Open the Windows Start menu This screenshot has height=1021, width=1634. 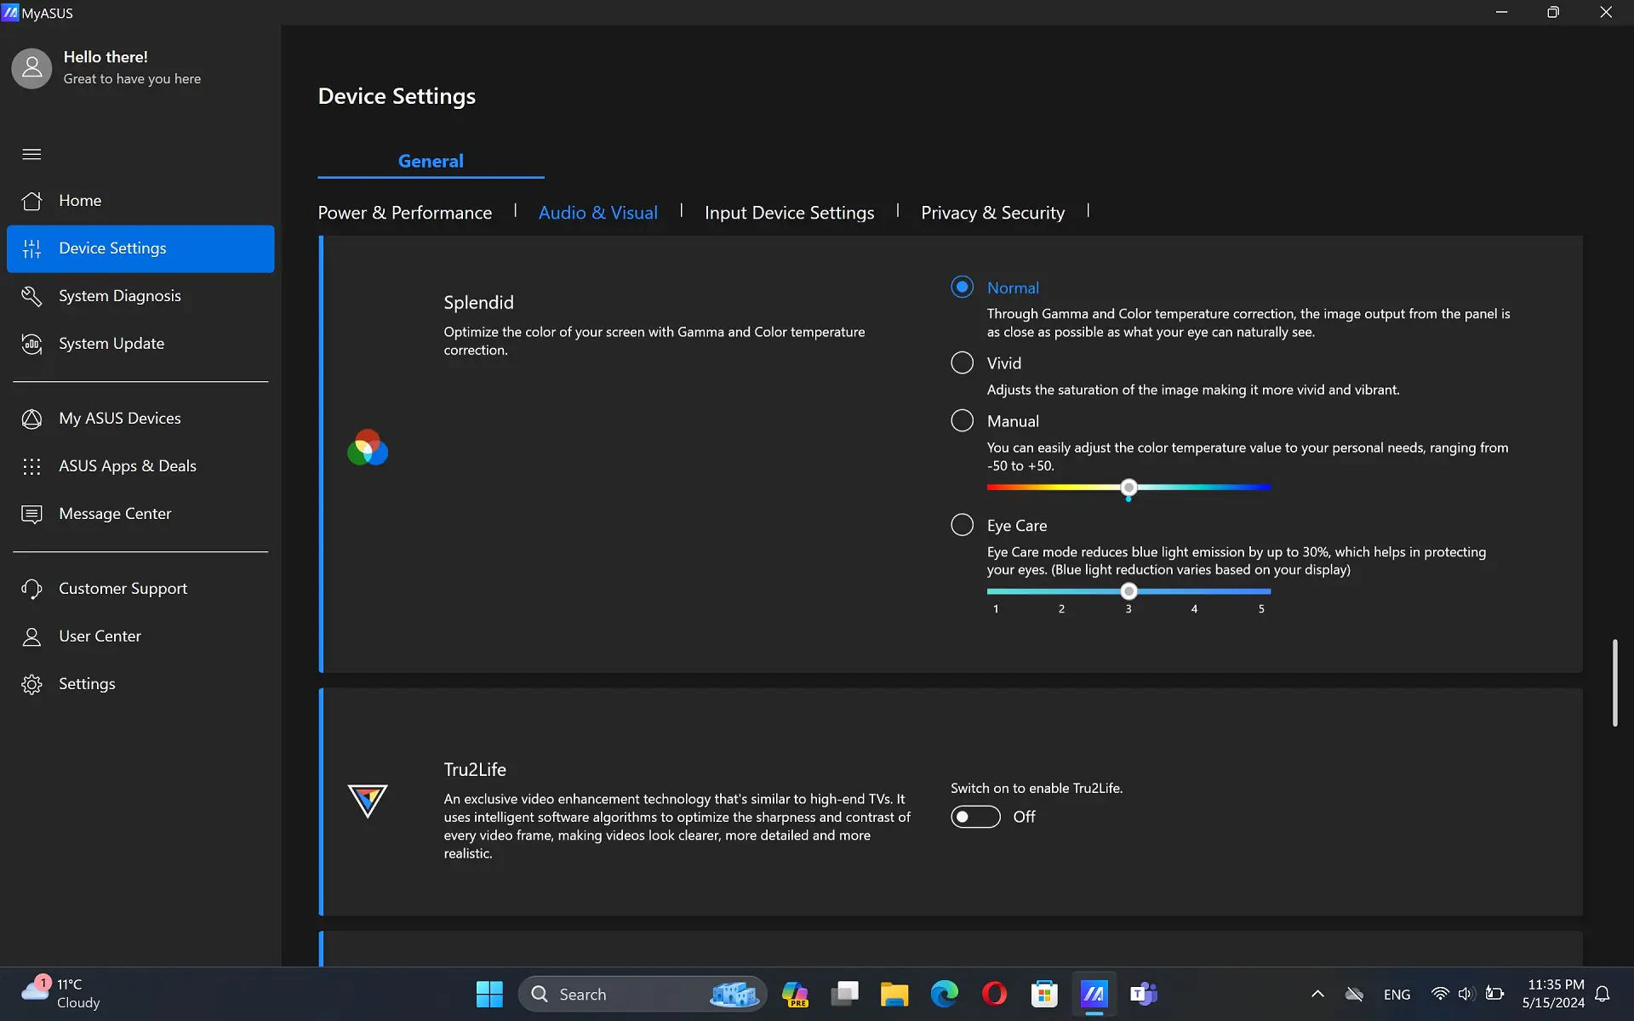(x=489, y=994)
